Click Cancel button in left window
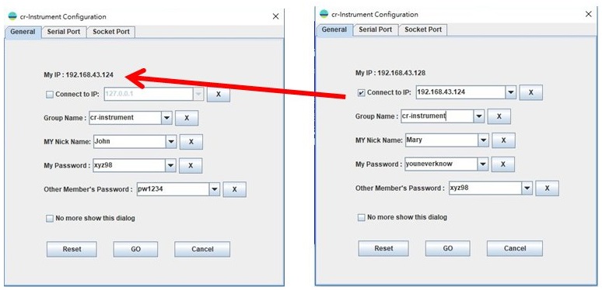This screenshot has width=602, height=290. tap(202, 249)
